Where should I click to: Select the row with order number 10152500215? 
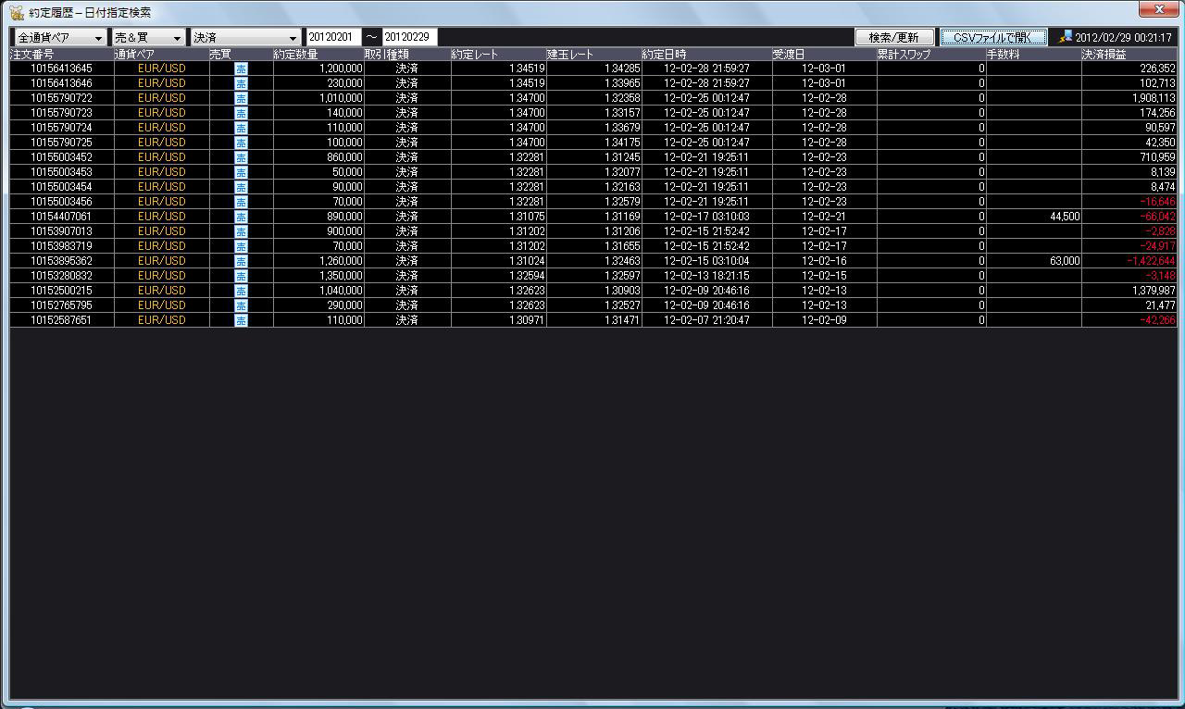tap(61, 291)
